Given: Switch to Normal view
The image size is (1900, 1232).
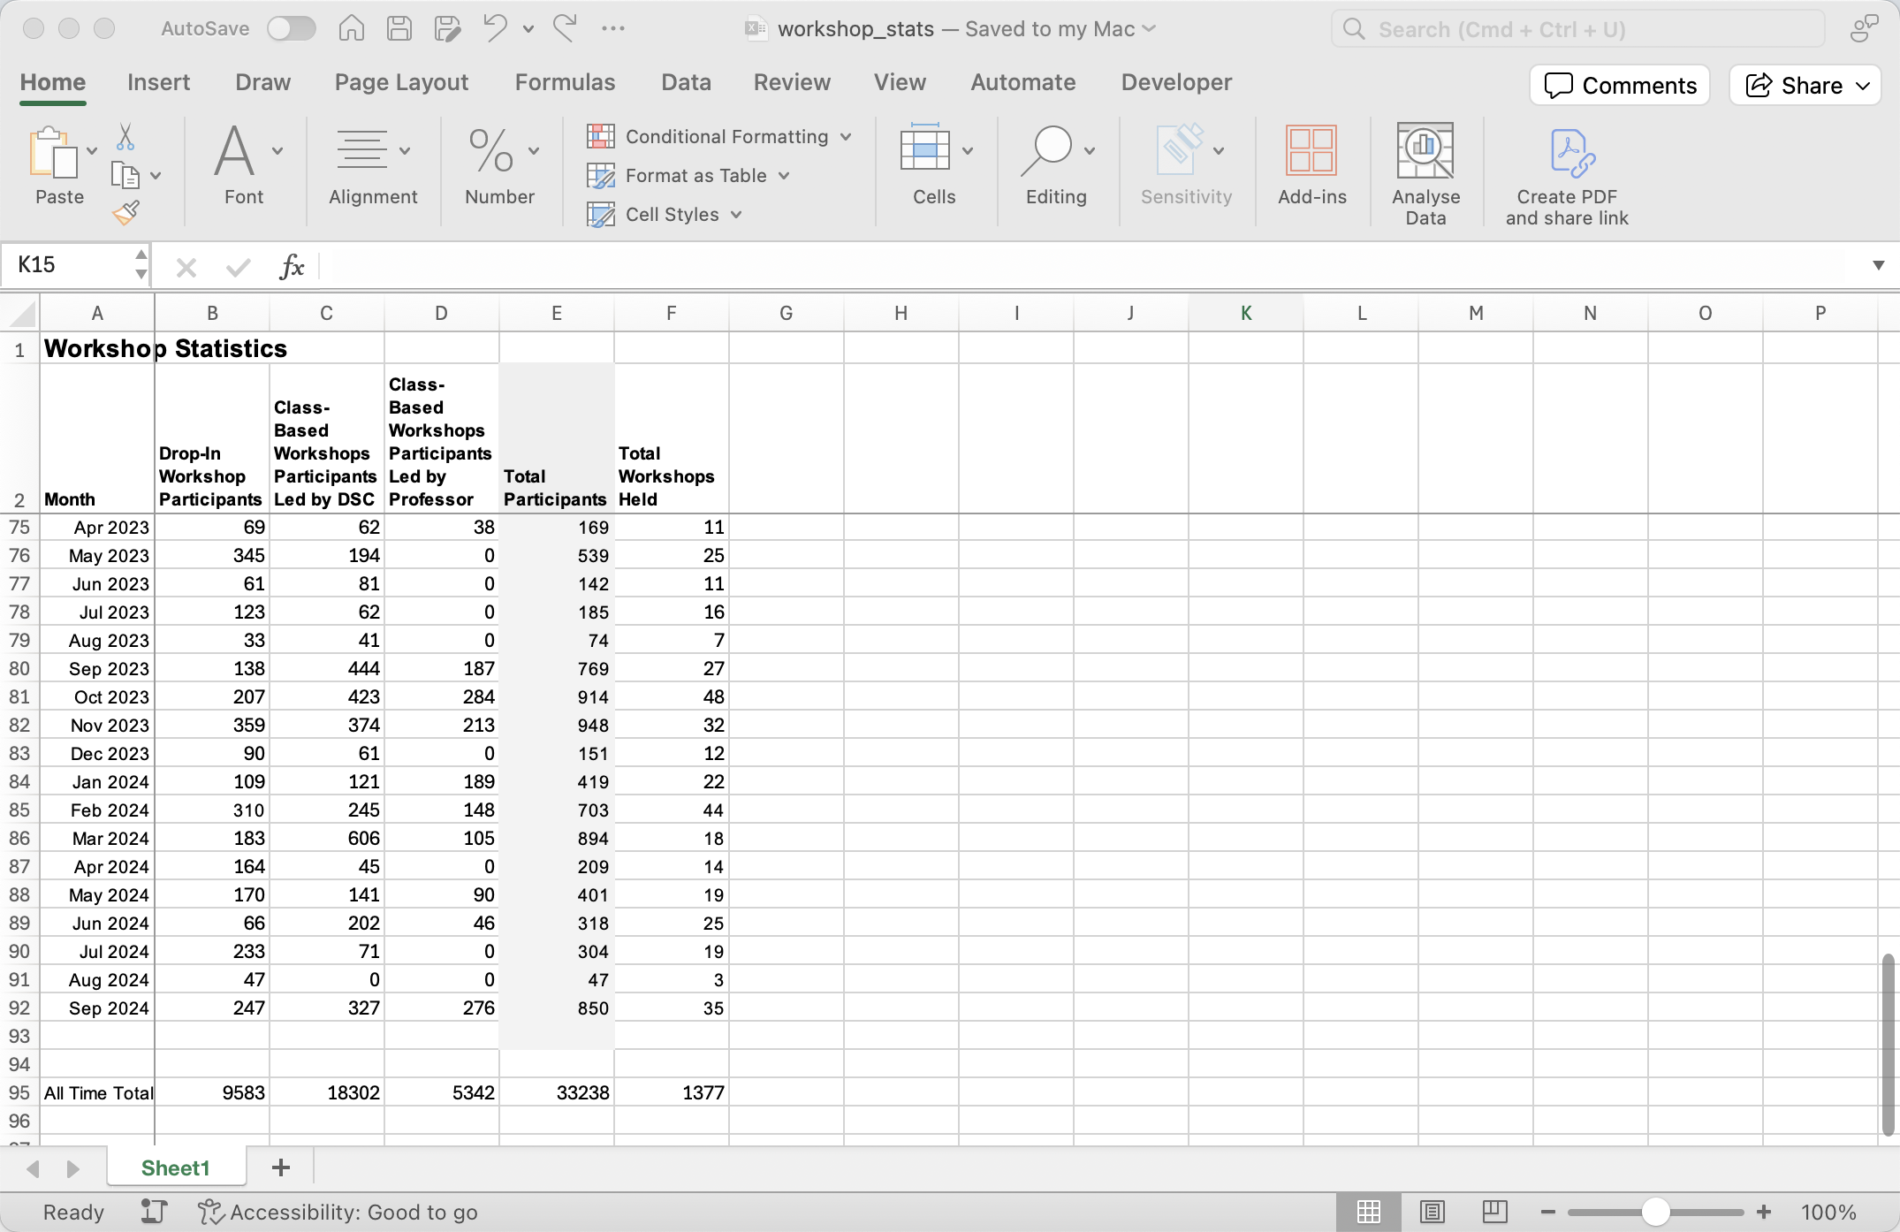Looking at the screenshot, I should tap(1368, 1212).
